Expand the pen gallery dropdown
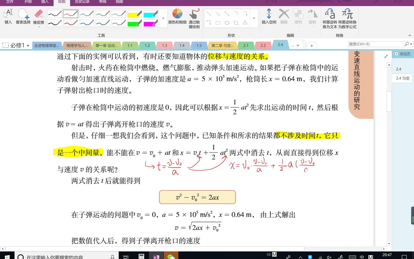Image resolution: width=414 pixels, height=259 pixels. click(x=163, y=18)
